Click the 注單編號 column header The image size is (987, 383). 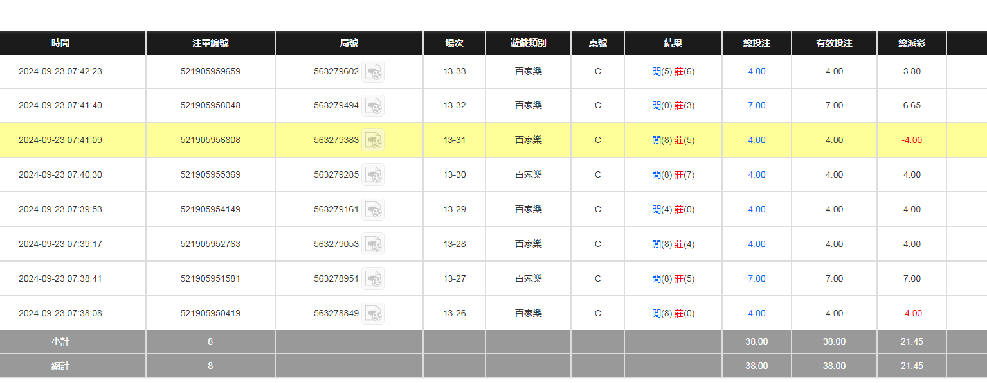tap(210, 44)
